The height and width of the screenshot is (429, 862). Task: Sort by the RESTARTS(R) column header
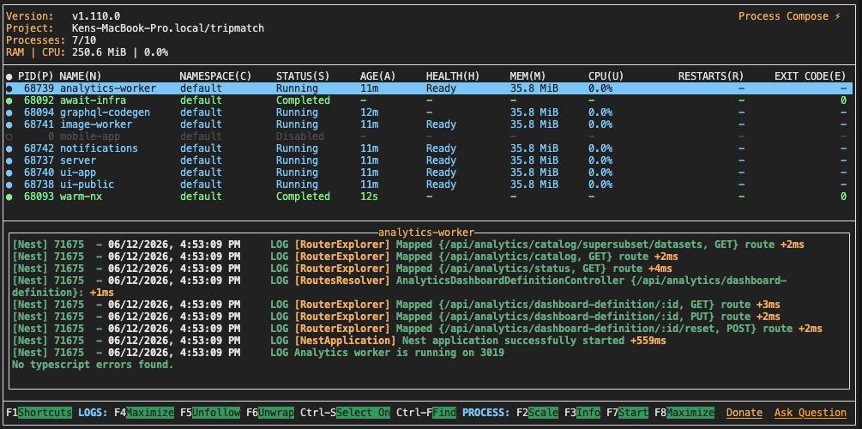tap(711, 76)
